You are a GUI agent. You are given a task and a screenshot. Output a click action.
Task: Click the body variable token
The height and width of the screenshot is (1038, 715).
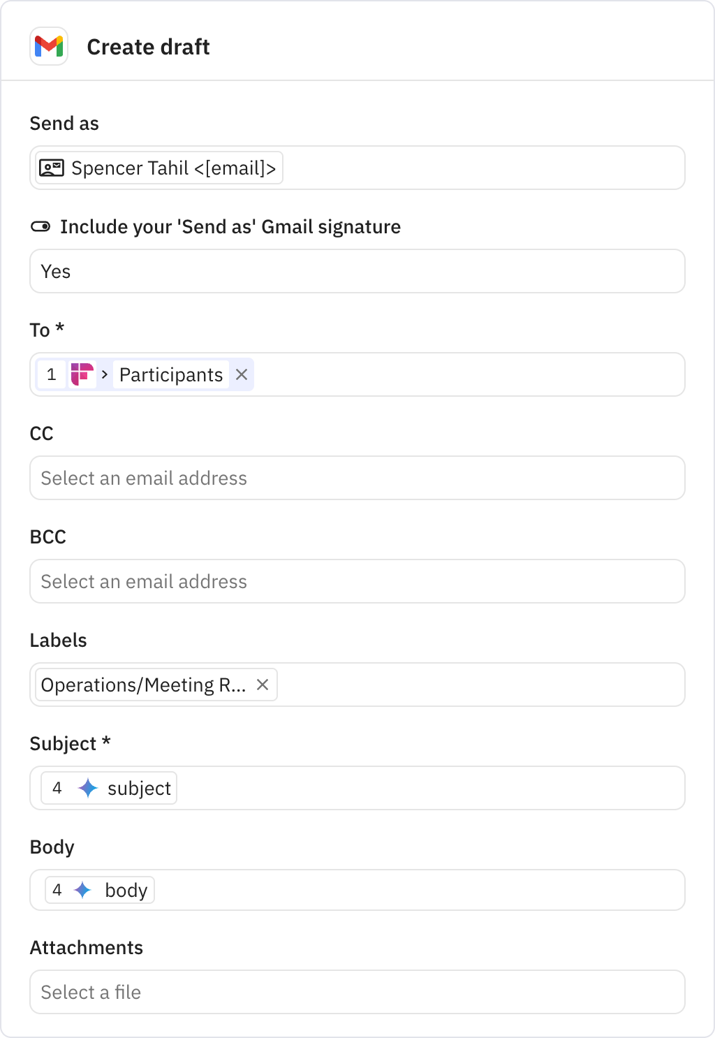click(126, 891)
